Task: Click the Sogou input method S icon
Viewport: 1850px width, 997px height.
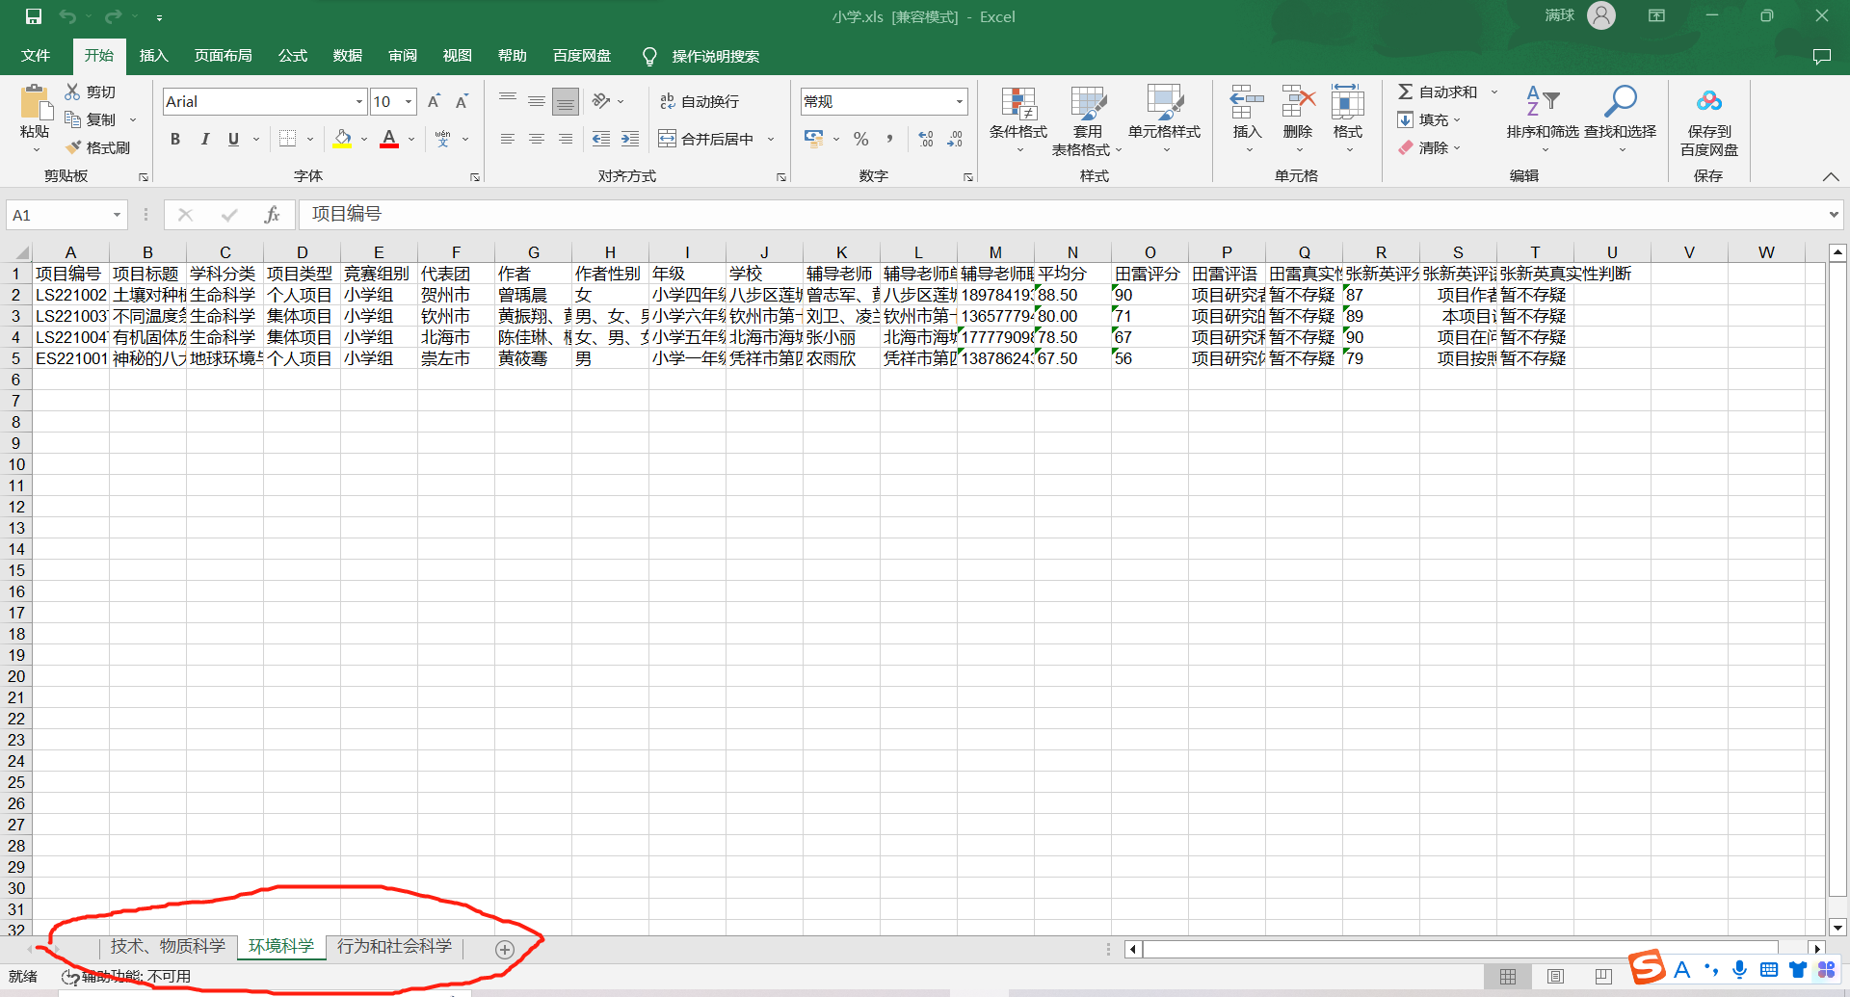Action: click(x=1647, y=966)
